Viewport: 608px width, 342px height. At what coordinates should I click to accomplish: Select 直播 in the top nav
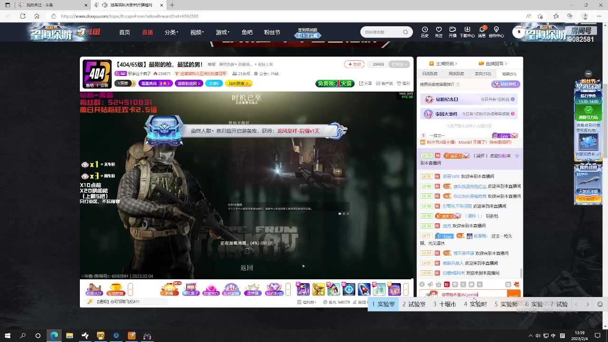147,32
